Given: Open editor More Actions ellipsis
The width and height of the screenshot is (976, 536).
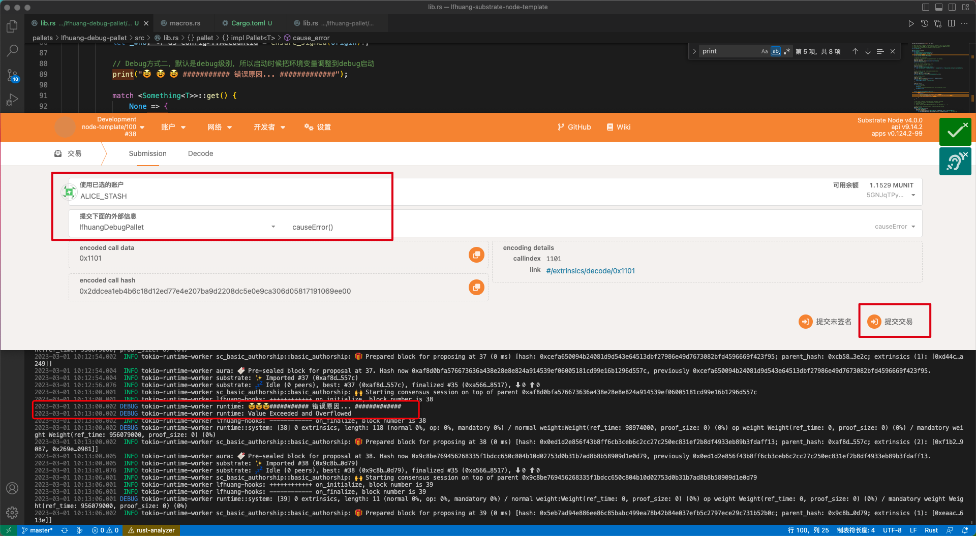Looking at the screenshot, I should (964, 23).
